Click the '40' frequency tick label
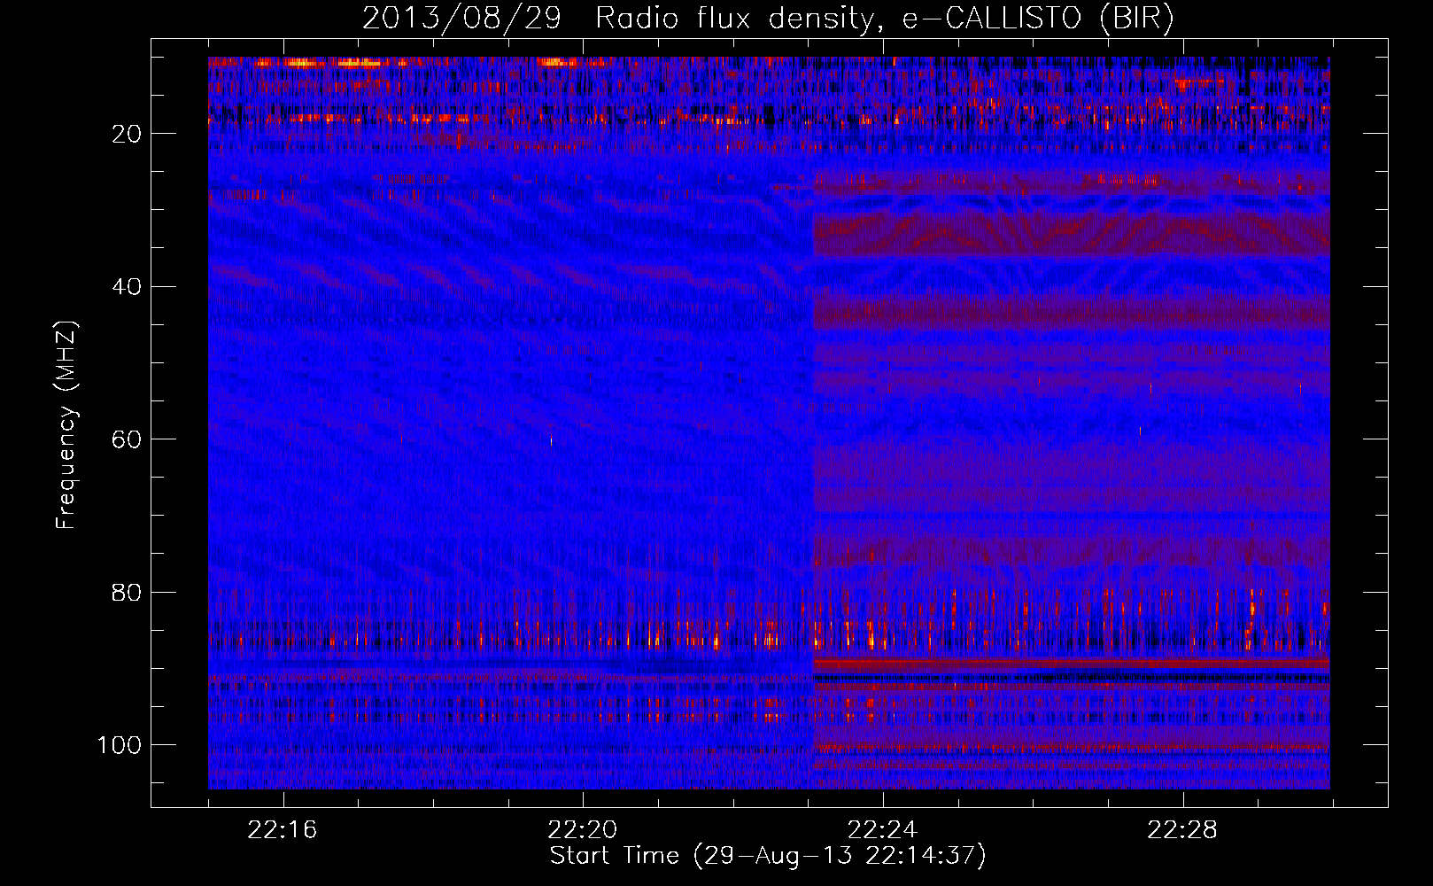This screenshot has width=1433, height=886. (128, 287)
